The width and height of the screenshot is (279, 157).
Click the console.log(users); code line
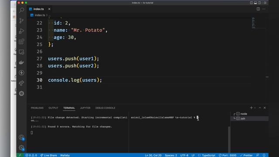coord(75,80)
